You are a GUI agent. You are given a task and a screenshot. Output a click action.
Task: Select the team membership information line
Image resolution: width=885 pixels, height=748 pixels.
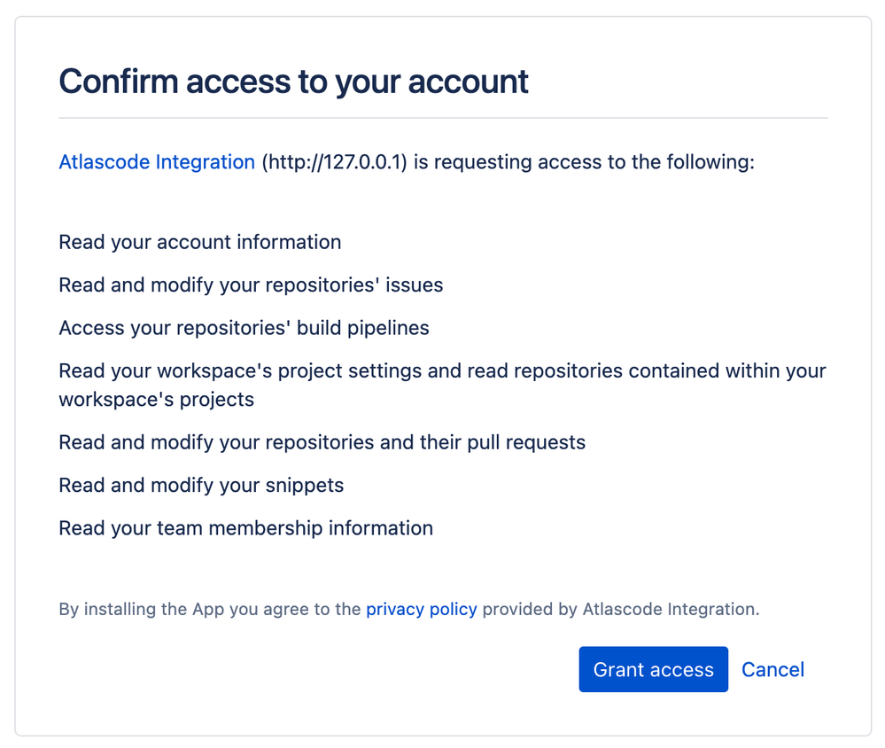click(245, 527)
